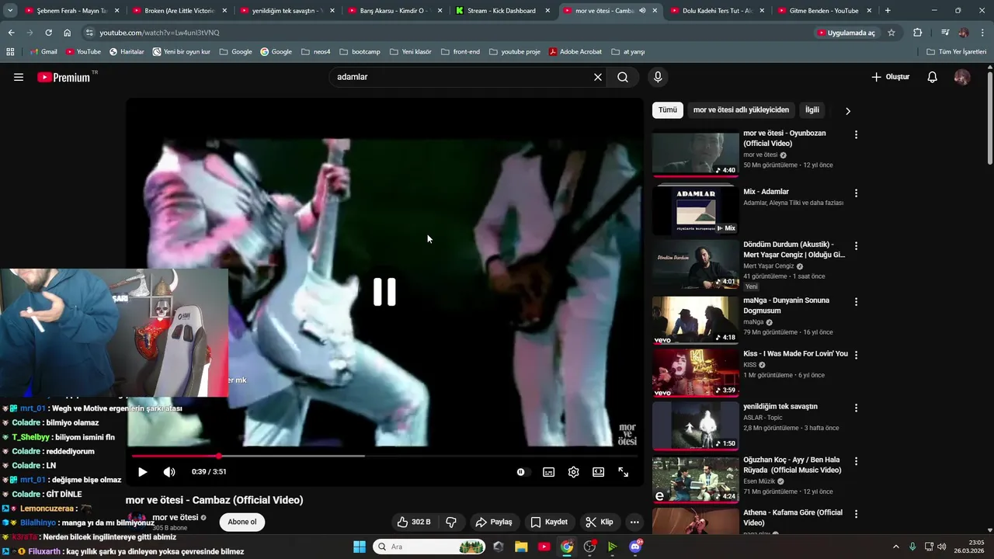This screenshot has width=994, height=559.
Task: Open the mor ve ötesi channel name
Action: [x=175, y=517]
